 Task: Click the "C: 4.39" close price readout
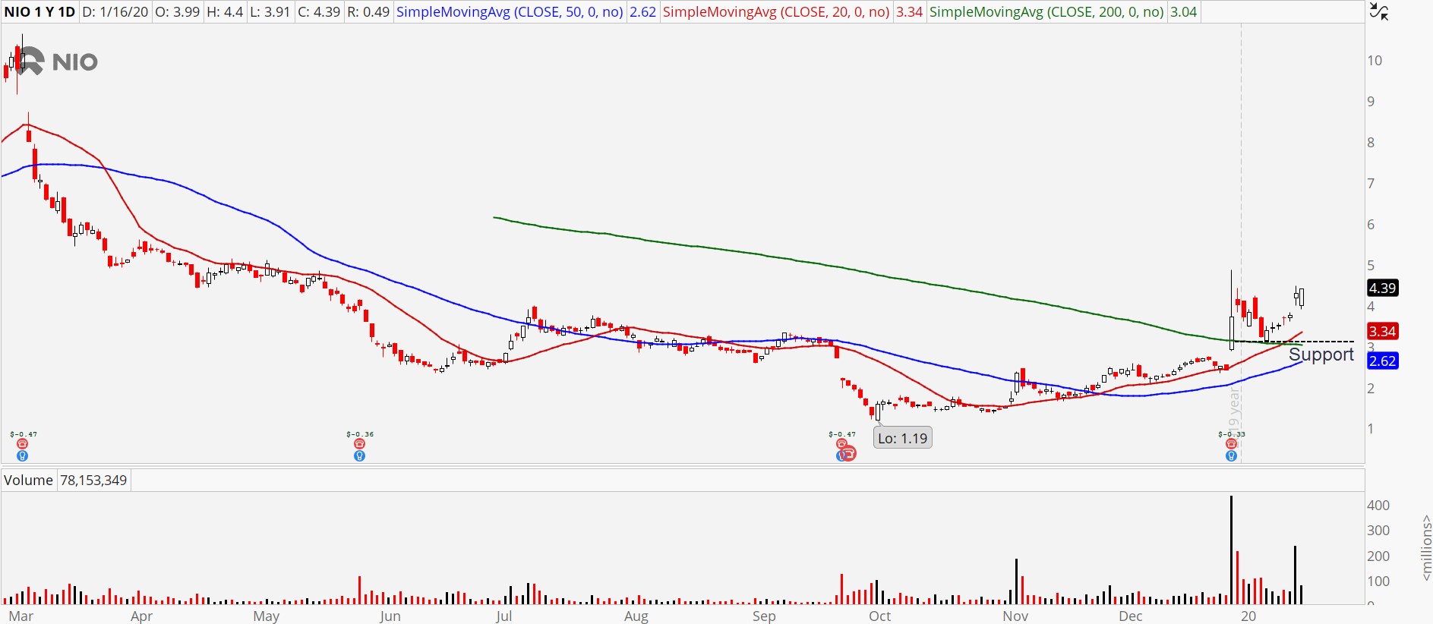point(319,12)
